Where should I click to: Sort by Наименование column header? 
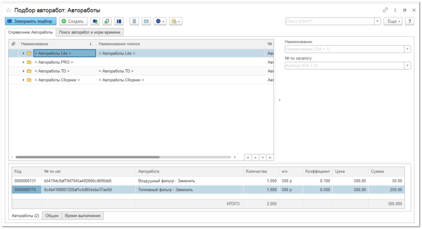coord(57,44)
